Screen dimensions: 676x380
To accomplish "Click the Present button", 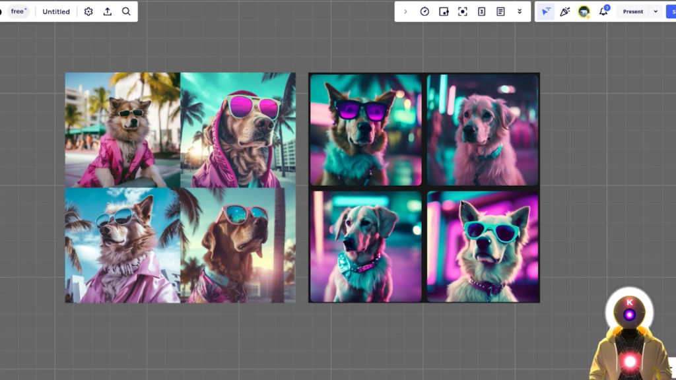I will point(632,11).
